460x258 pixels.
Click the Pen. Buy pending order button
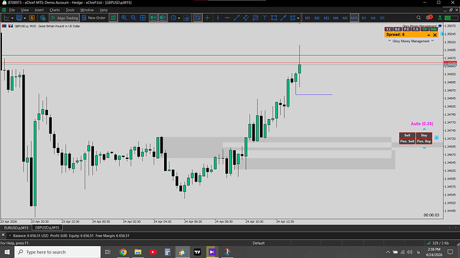point(424,141)
